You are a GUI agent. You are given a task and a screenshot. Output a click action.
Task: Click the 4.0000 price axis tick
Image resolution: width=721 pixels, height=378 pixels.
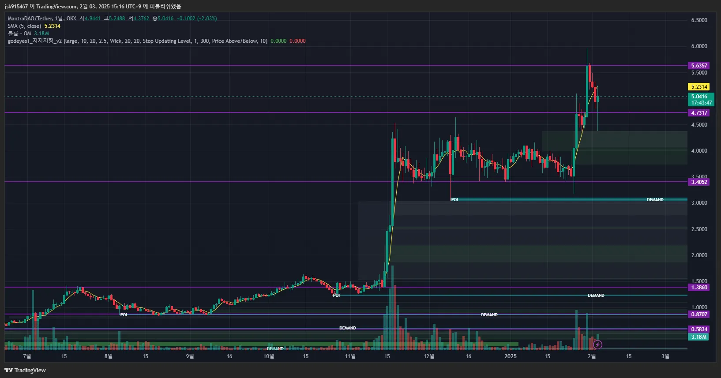tap(699, 151)
